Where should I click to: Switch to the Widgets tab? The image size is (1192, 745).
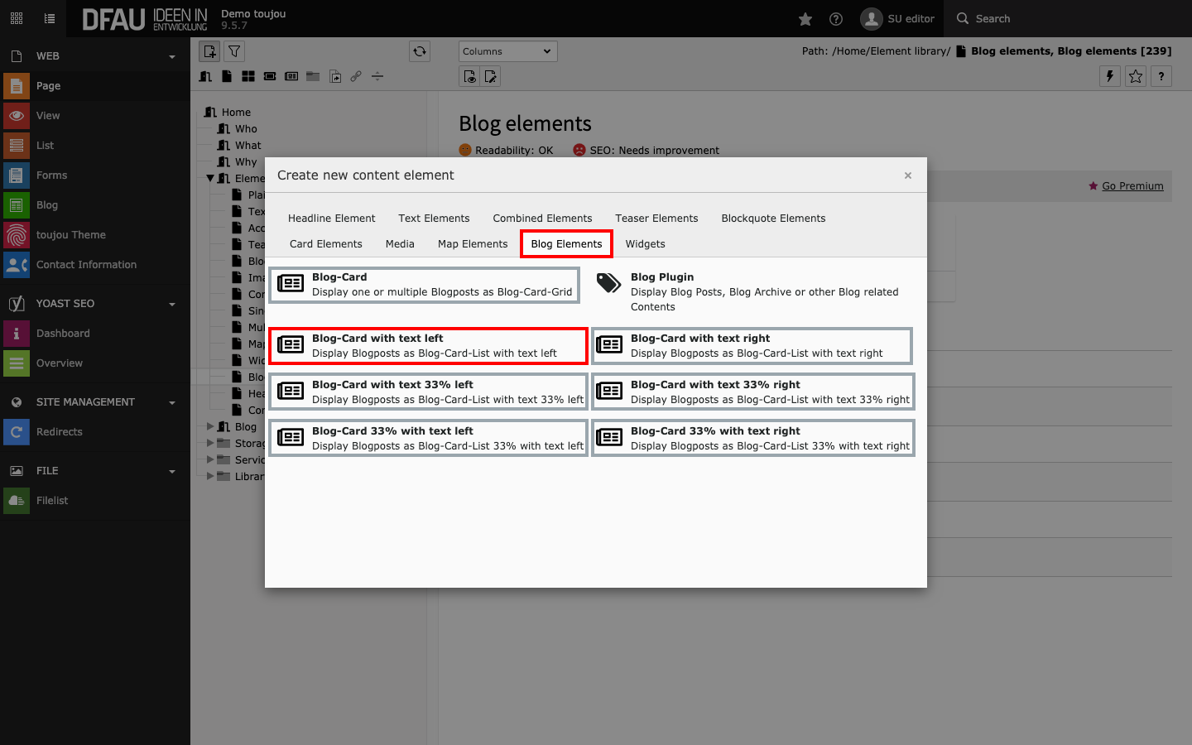[x=645, y=244]
